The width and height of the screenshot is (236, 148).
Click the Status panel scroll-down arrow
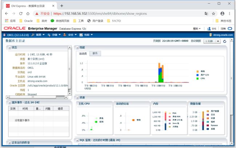click(70, 94)
